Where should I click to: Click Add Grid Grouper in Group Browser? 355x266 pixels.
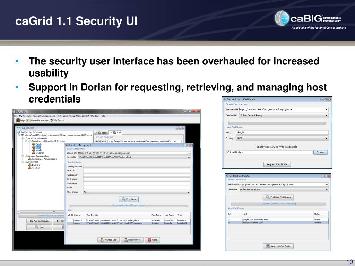click(x=40, y=221)
